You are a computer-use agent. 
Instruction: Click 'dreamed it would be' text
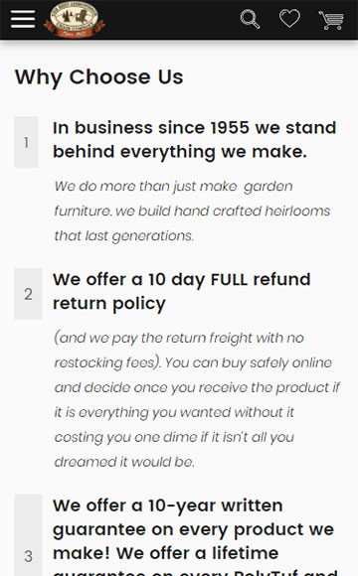(124, 462)
